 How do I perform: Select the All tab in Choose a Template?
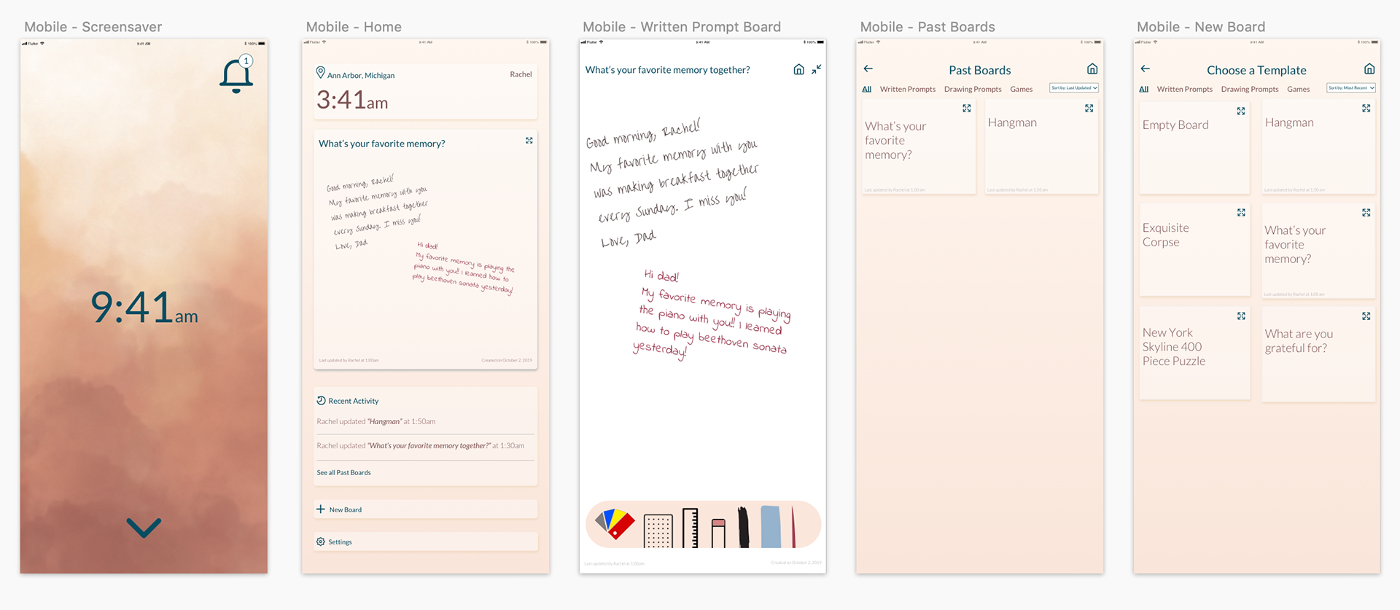pyautogui.click(x=1144, y=89)
